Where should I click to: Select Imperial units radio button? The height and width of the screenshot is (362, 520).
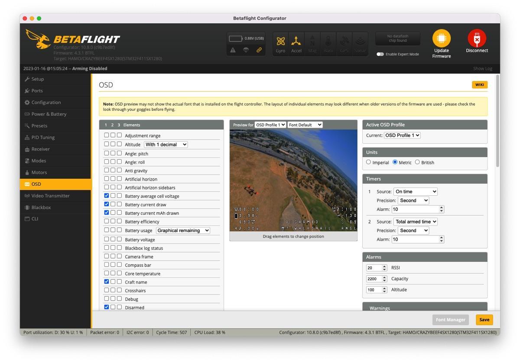[x=368, y=162]
